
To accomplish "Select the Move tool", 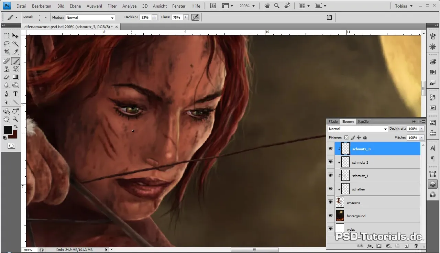I will [x=15, y=36].
